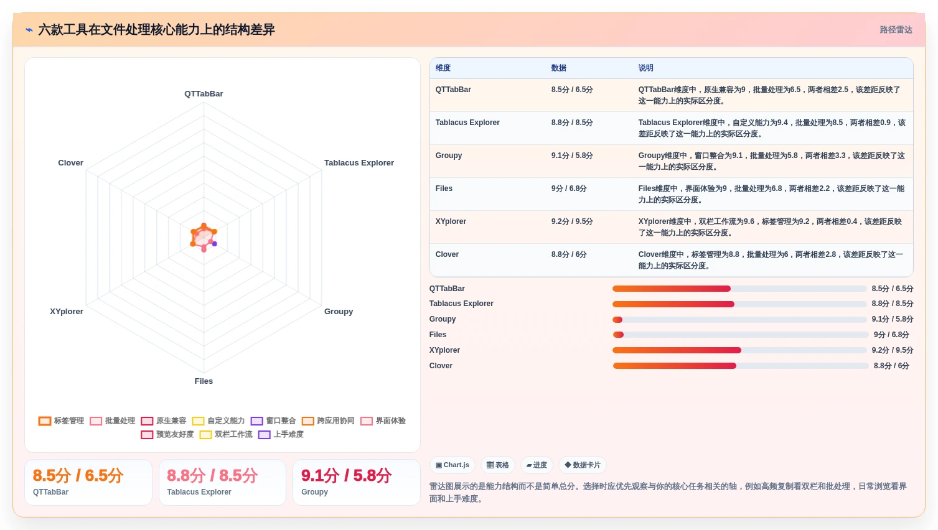The width and height of the screenshot is (938, 530).
Task: Click the 路径雷达 label in header
Action: click(x=896, y=30)
